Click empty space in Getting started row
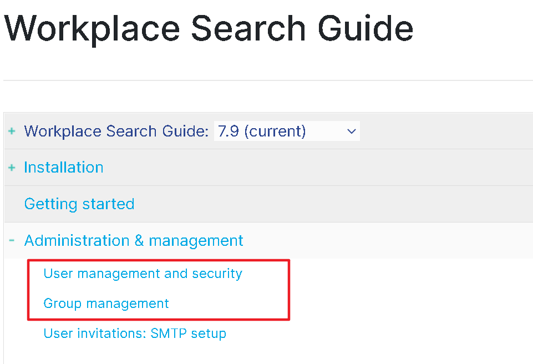Image resolution: width=533 pixels, height=364 pixels. (333, 204)
